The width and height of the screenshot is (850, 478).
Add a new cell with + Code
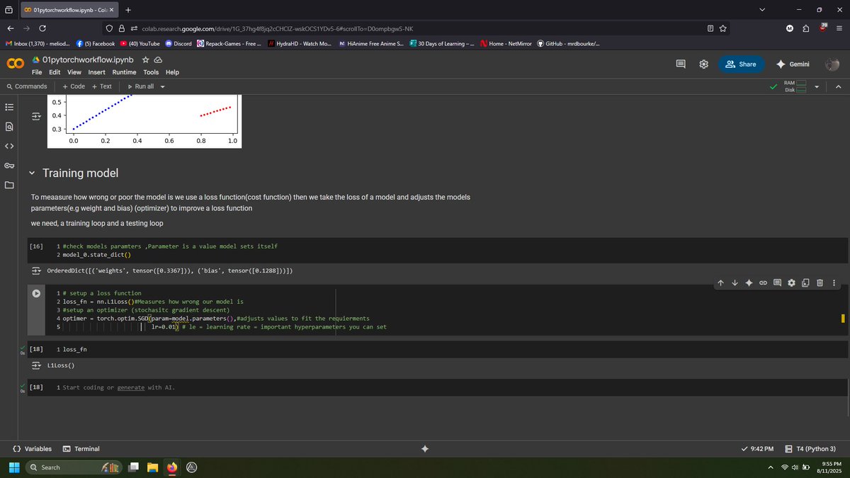click(x=74, y=86)
